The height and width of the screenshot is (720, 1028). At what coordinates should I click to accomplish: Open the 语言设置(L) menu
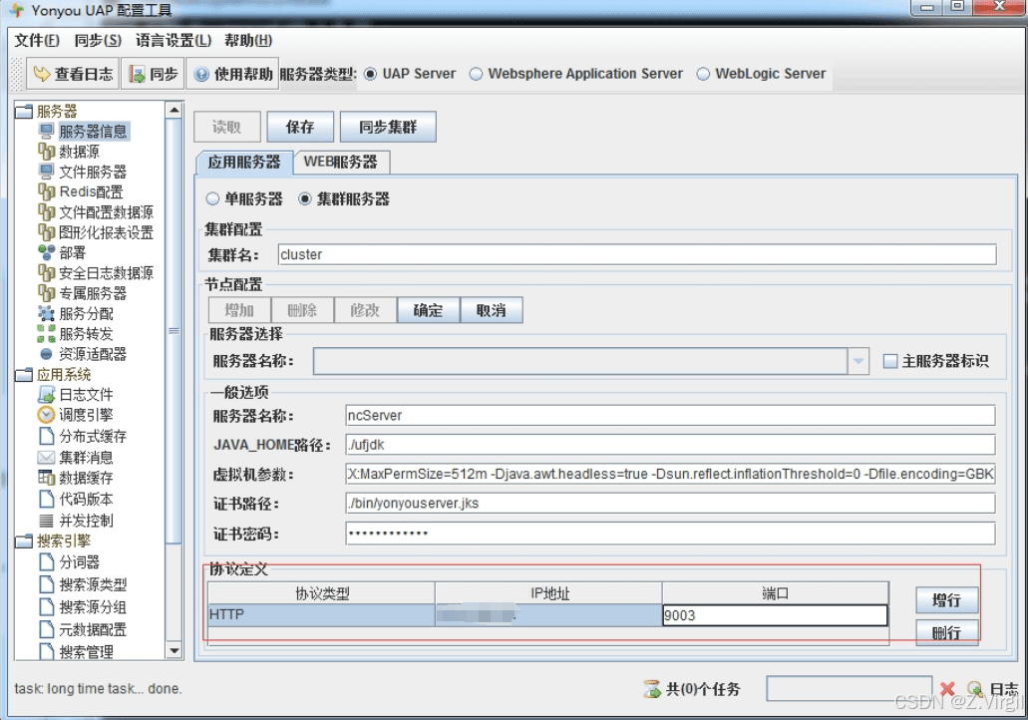pos(173,41)
